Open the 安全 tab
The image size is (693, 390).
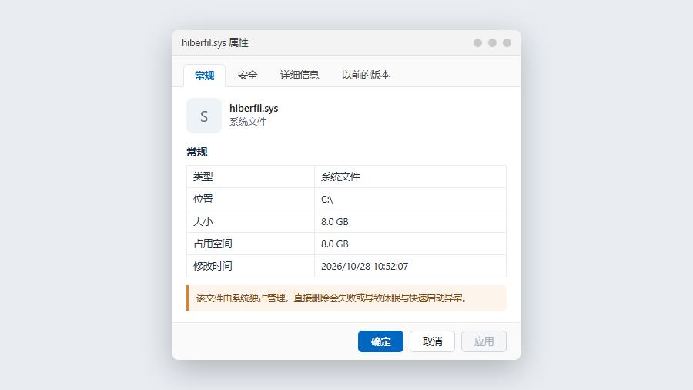point(247,76)
